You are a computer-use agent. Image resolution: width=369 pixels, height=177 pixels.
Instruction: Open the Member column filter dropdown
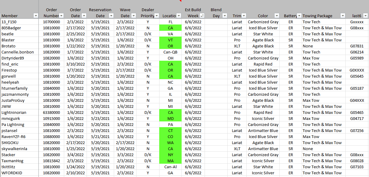36,16
